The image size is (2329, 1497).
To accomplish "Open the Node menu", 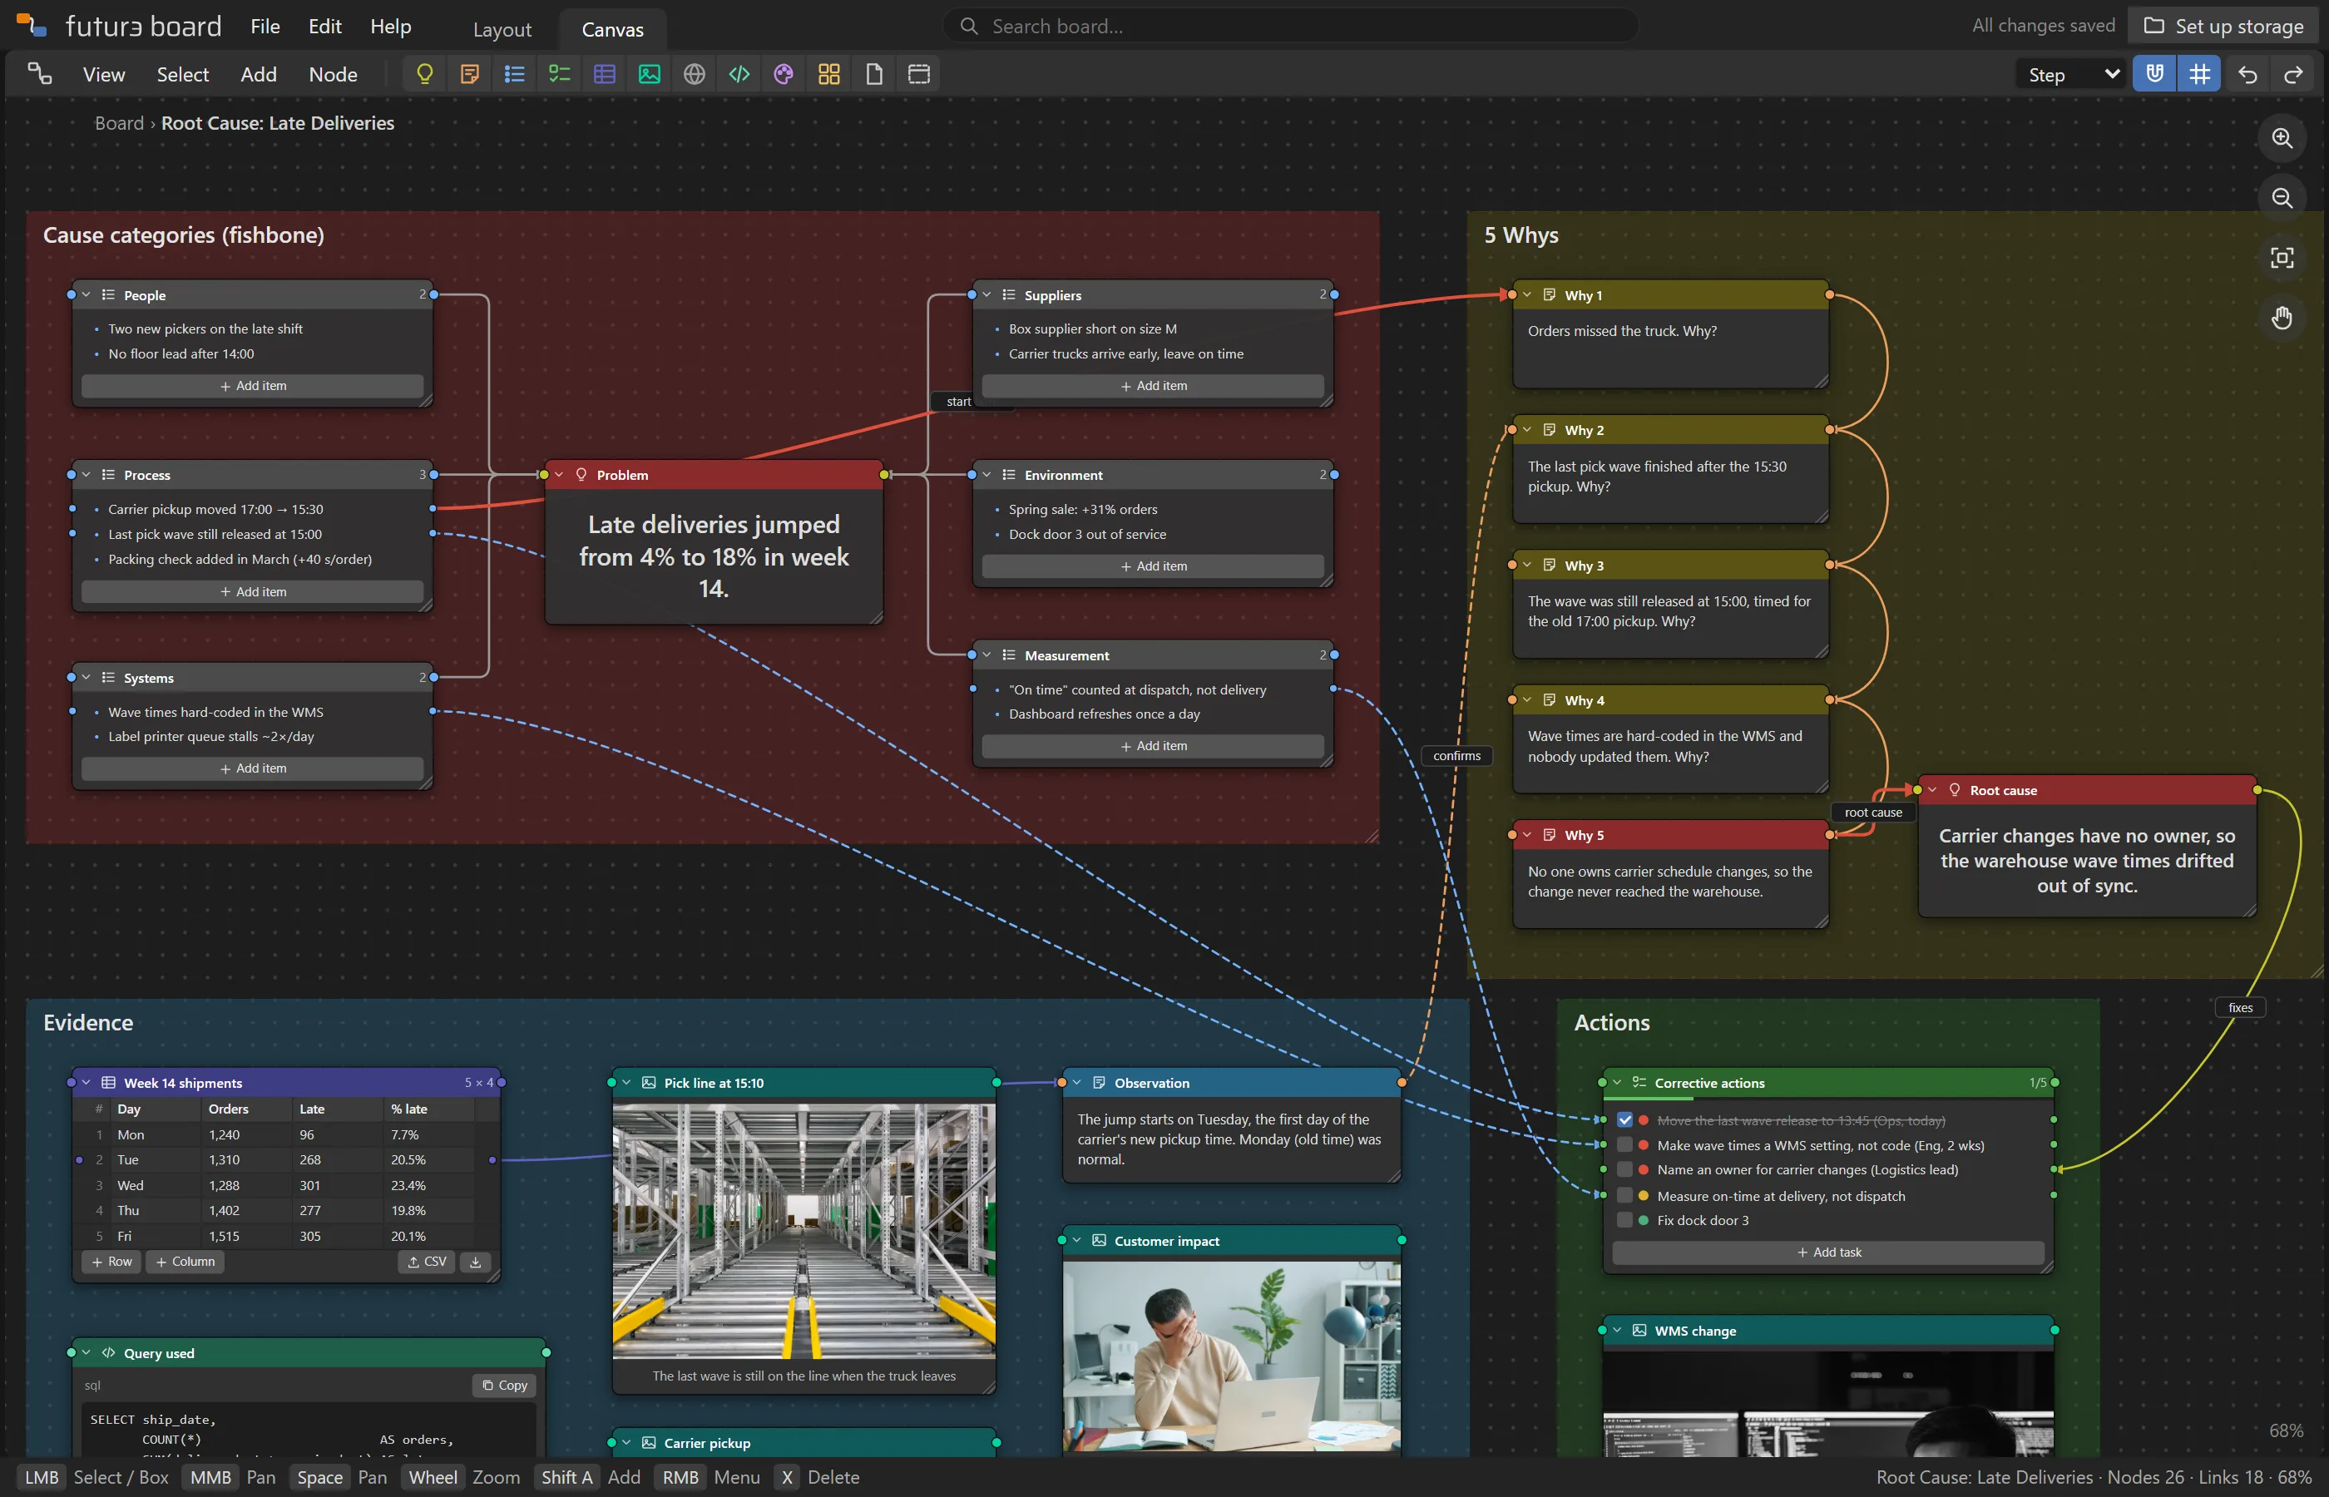I will point(333,75).
